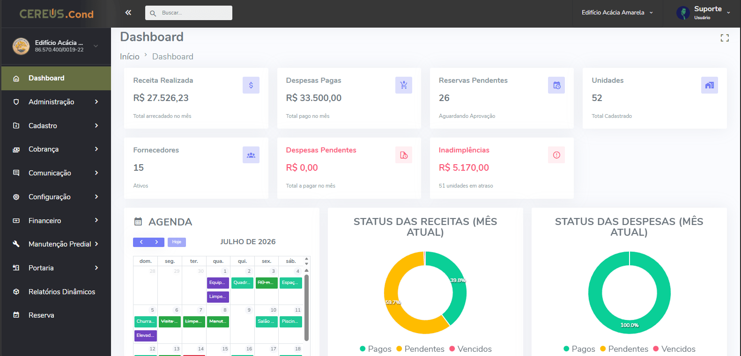Focus the Buscar search field
Screen dimensions: 741x356
(189, 13)
